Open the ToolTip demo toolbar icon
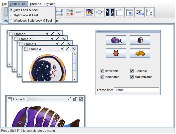The height and width of the screenshot is (134, 176). point(140,12)
